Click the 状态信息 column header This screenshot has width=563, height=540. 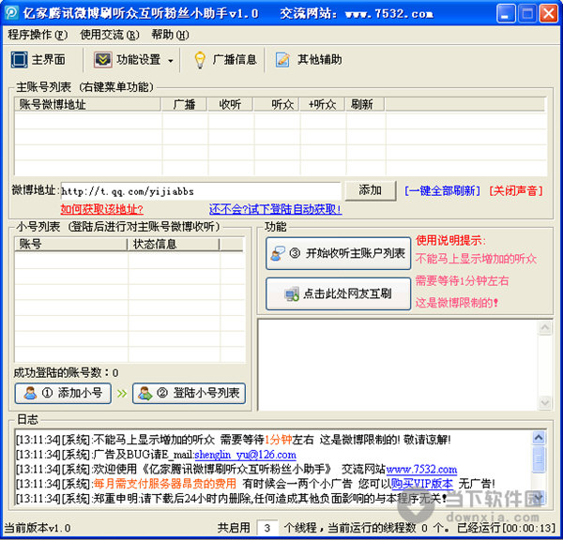174,244
